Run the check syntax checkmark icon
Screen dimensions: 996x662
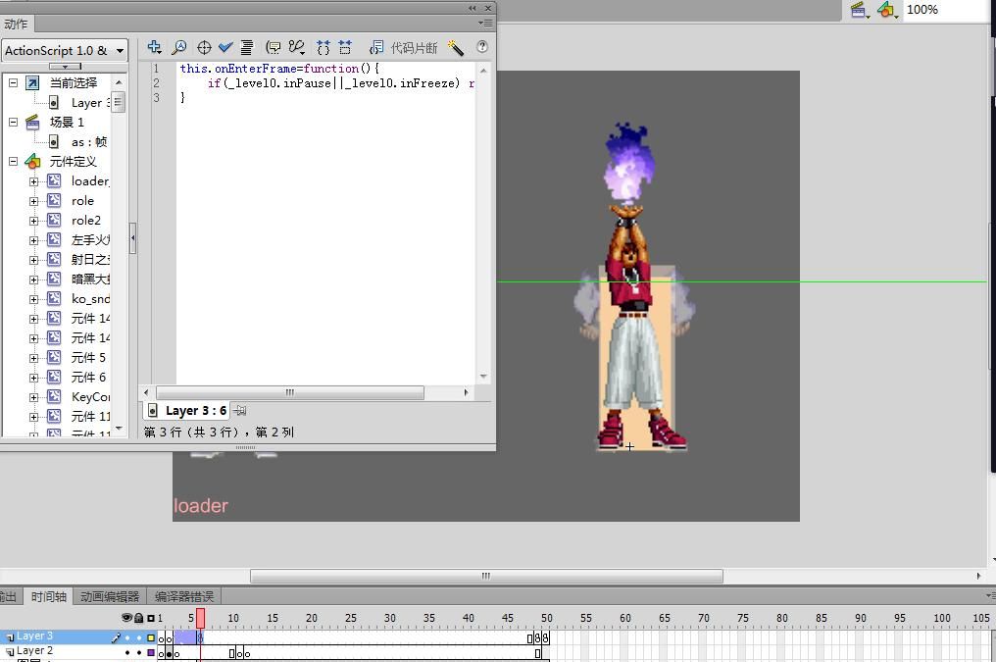pyautogui.click(x=225, y=47)
